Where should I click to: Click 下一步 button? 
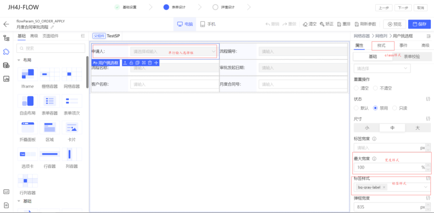[403, 8]
